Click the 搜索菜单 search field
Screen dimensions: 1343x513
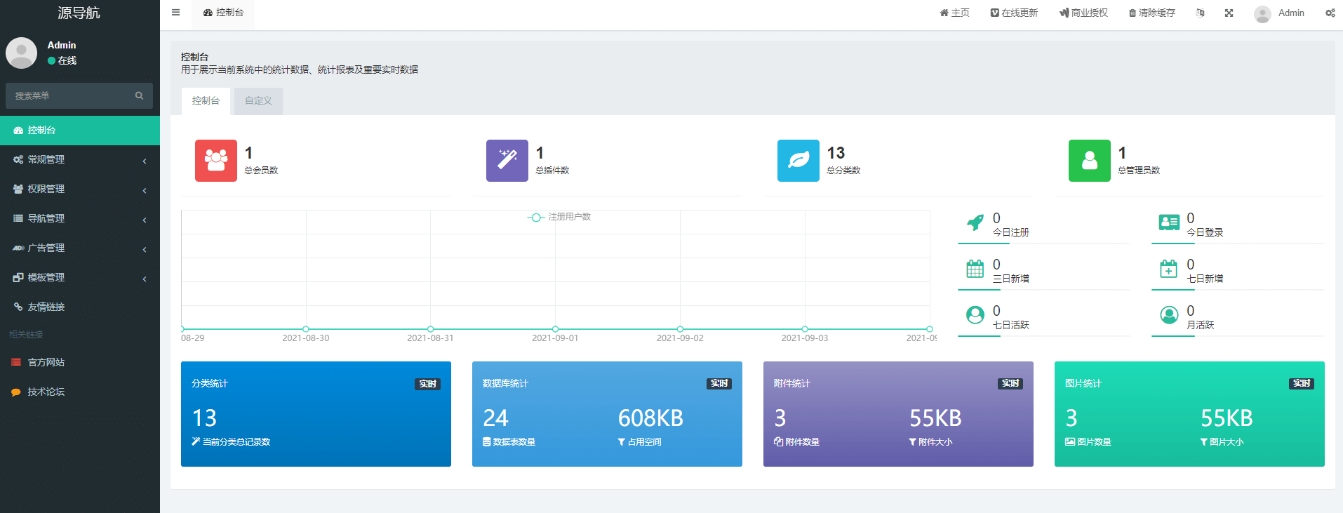pos(70,95)
